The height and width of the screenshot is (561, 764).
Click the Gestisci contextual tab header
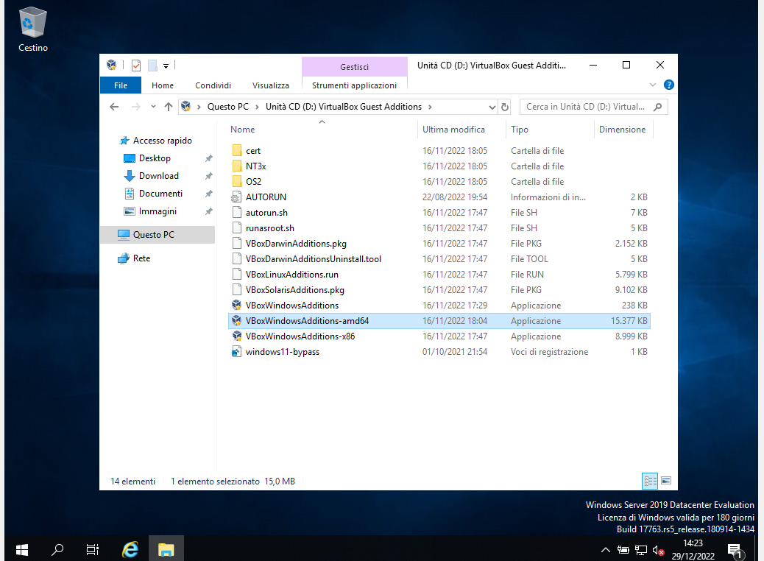coord(354,67)
